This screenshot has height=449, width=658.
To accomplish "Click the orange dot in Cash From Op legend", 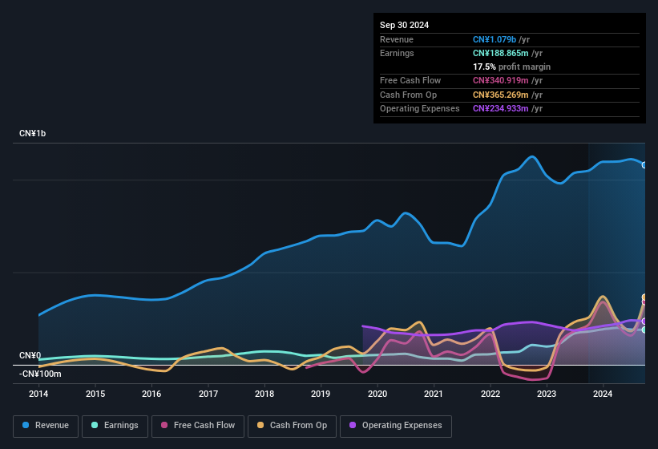I will coord(260,425).
